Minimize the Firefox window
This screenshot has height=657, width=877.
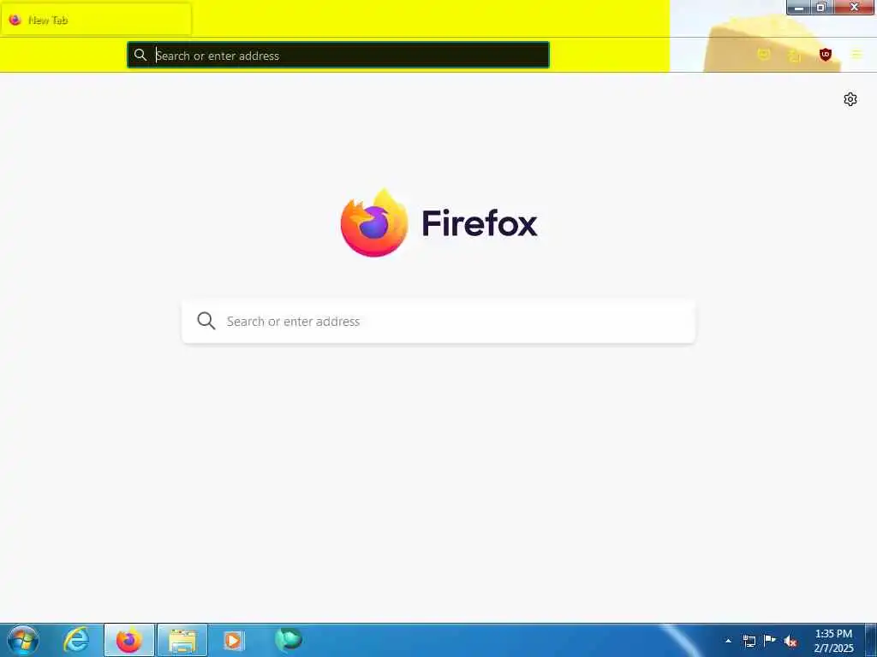(x=799, y=7)
